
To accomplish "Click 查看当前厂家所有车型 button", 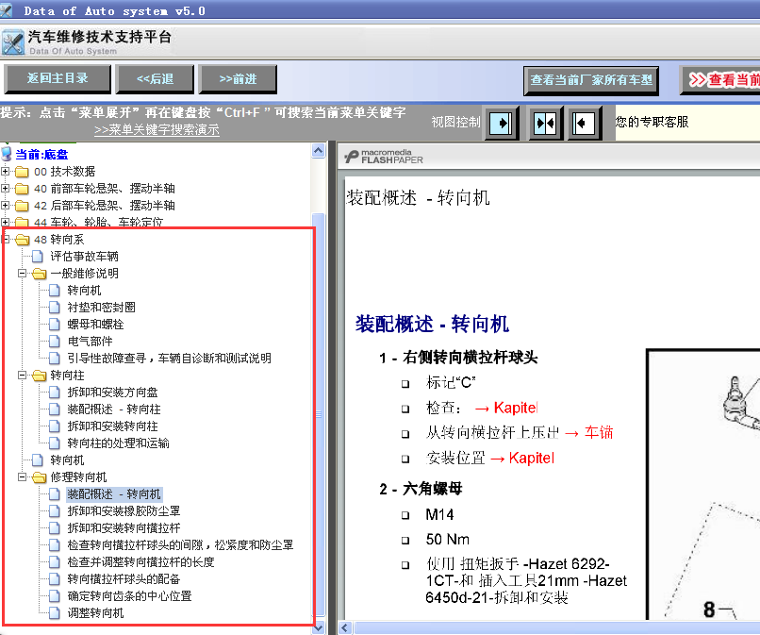I will pyautogui.click(x=591, y=80).
